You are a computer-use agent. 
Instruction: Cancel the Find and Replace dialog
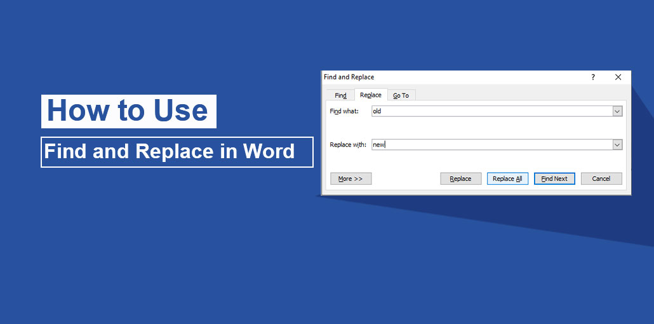point(601,179)
